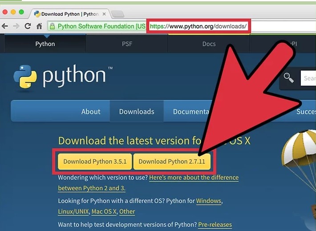316x231 pixels.
Task: Close the Download Python tab
Action: point(104,14)
